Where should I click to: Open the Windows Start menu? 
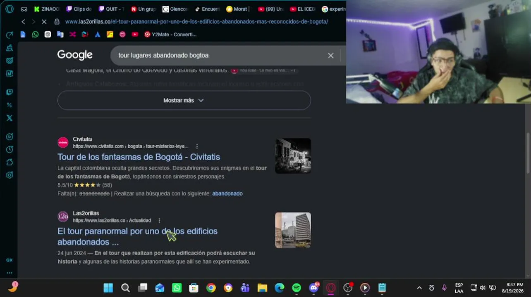[108, 288]
